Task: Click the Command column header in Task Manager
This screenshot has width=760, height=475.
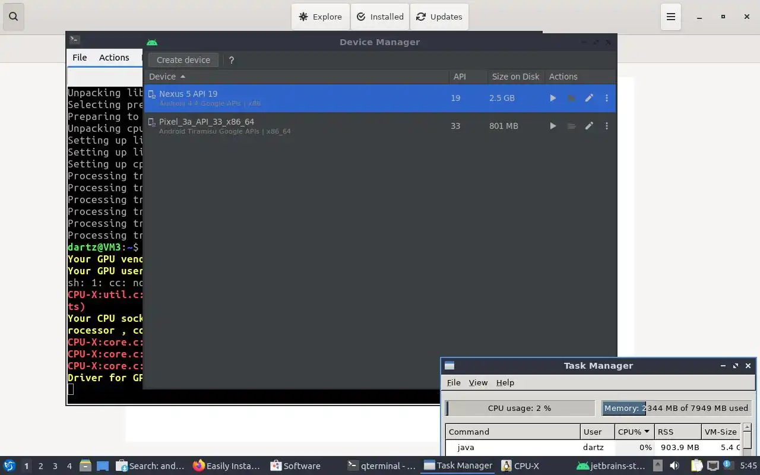Action: tap(513, 432)
